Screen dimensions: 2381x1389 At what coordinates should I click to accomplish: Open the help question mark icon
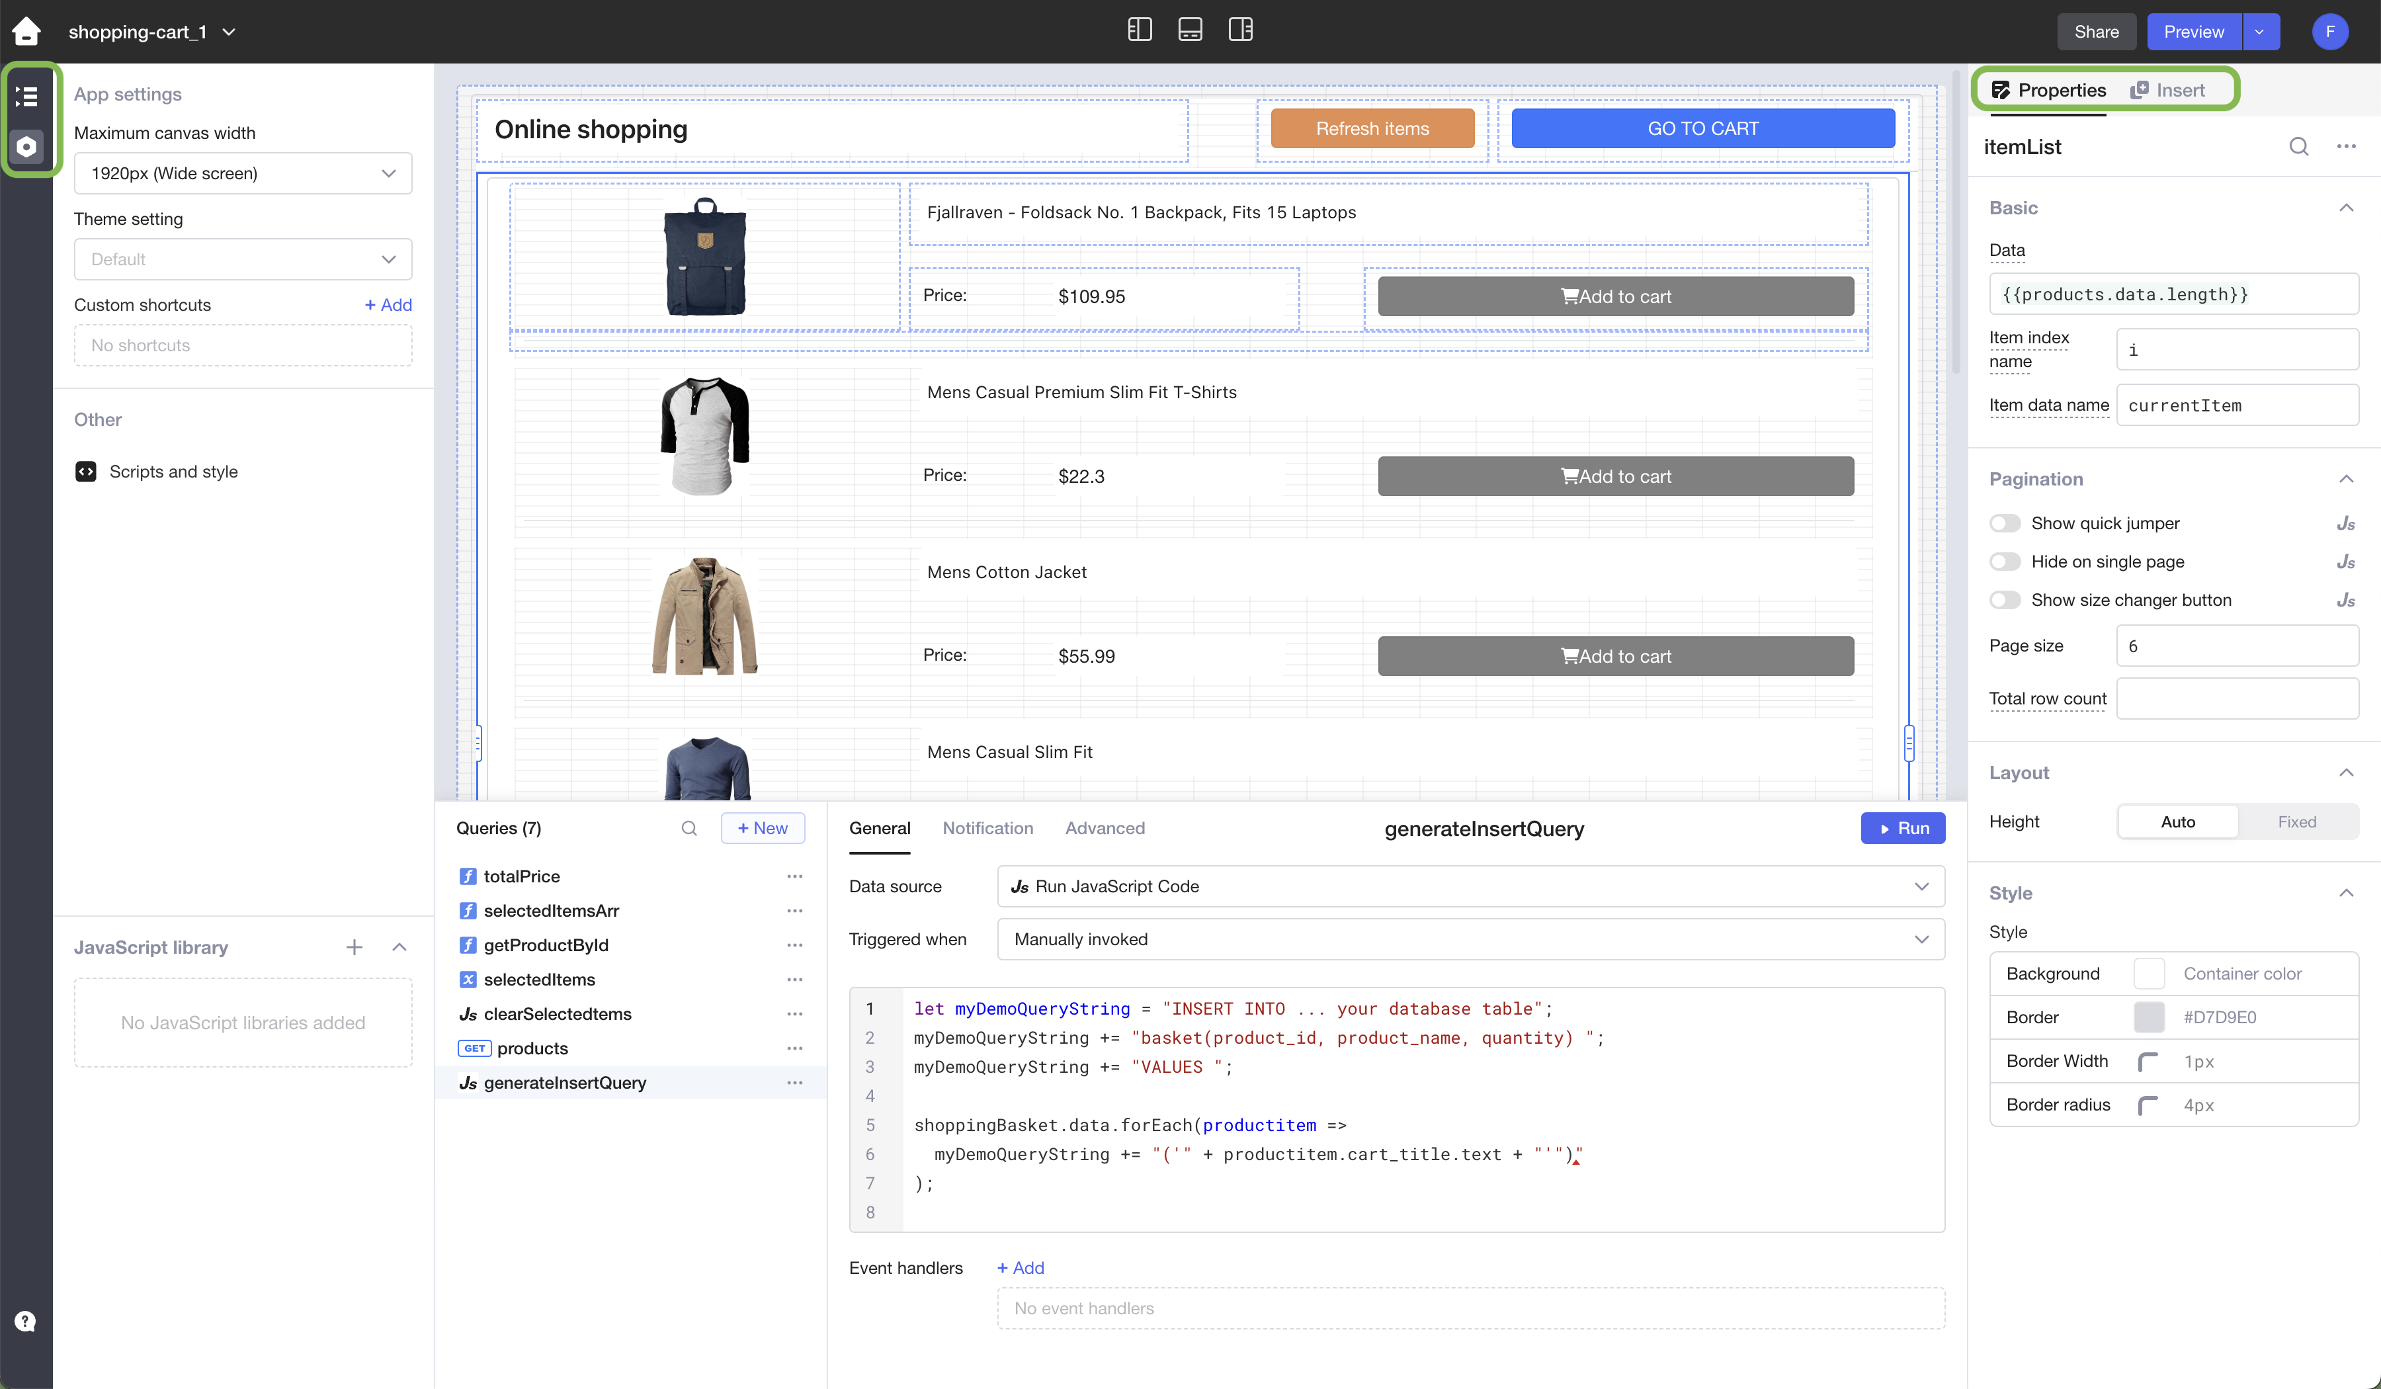(x=26, y=1321)
